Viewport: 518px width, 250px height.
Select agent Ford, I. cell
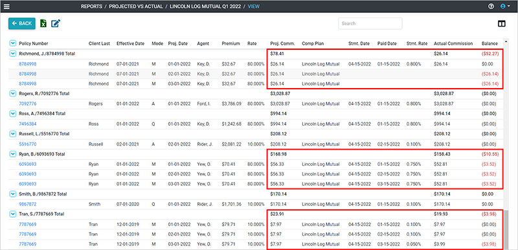[205, 104]
